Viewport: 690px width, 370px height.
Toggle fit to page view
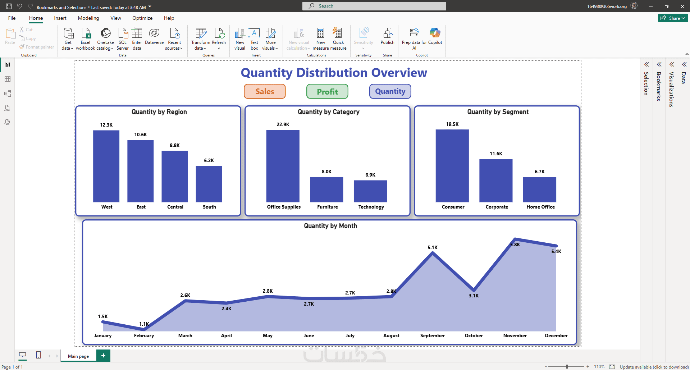[612, 367]
